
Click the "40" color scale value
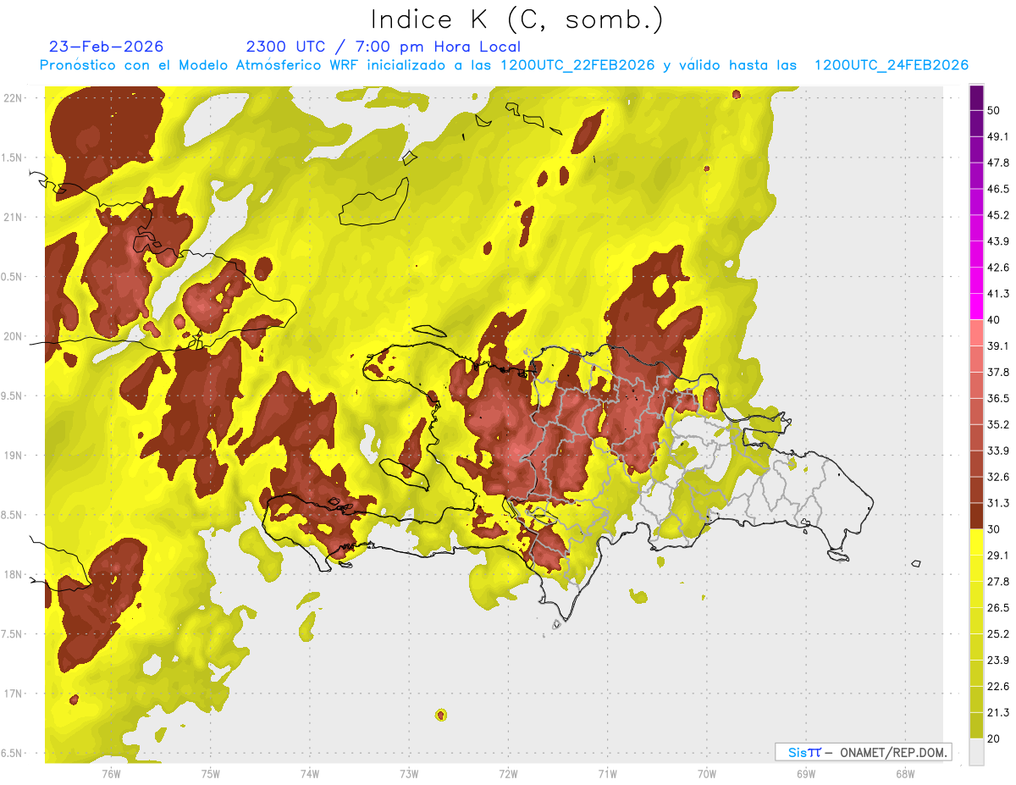pos(994,320)
